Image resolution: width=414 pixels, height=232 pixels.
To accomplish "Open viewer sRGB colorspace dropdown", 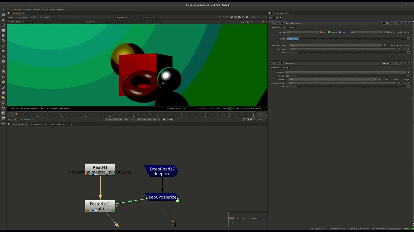I will pyautogui.click(x=49, y=17).
